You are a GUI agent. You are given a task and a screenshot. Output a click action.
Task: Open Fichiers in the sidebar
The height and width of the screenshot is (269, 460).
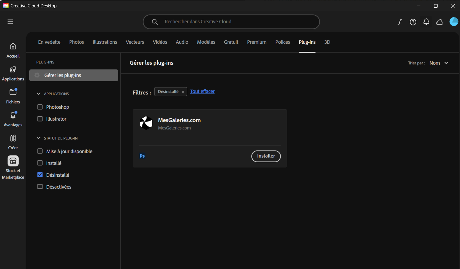tap(13, 96)
